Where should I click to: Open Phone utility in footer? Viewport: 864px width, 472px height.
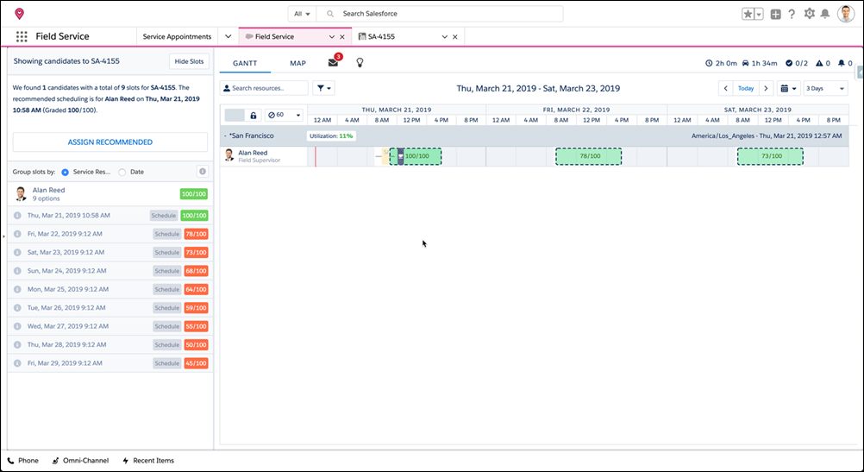click(x=23, y=461)
